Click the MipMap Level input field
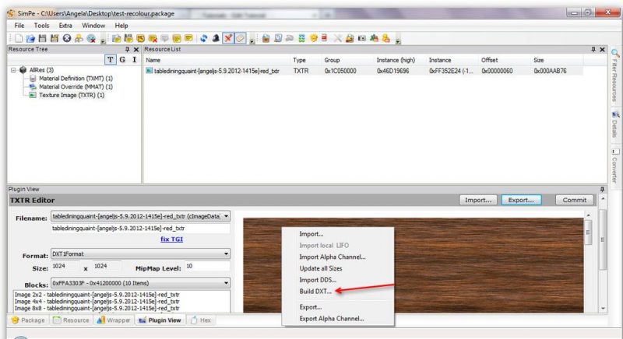Viewport: 623px width, 339px height. [x=207, y=267]
